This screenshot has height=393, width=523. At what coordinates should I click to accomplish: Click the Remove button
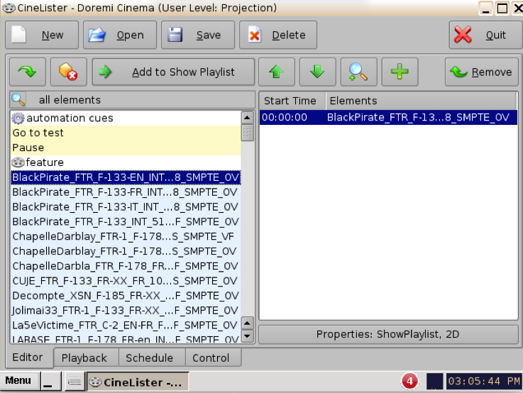pos(482,72)
